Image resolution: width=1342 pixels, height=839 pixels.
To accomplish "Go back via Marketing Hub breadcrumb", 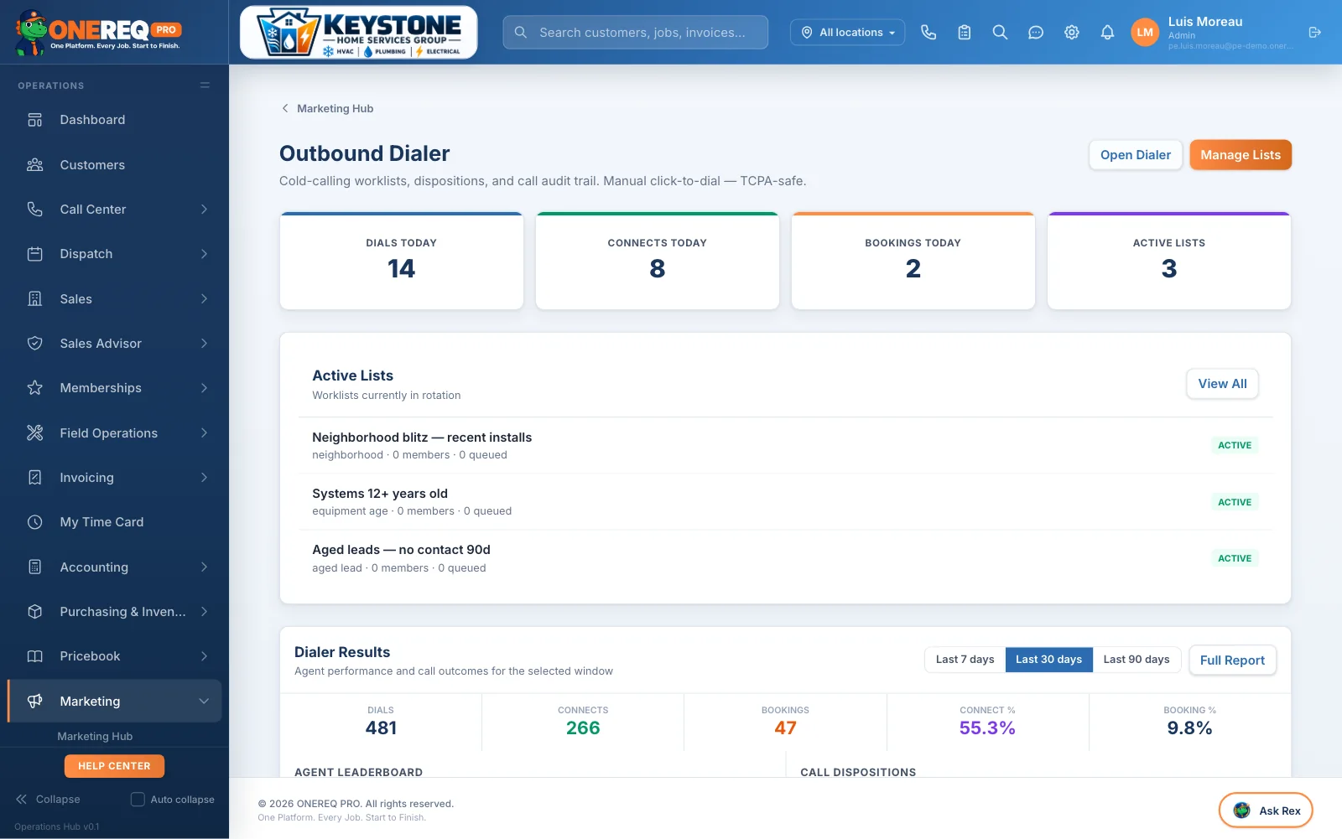I will pos(327,108).
